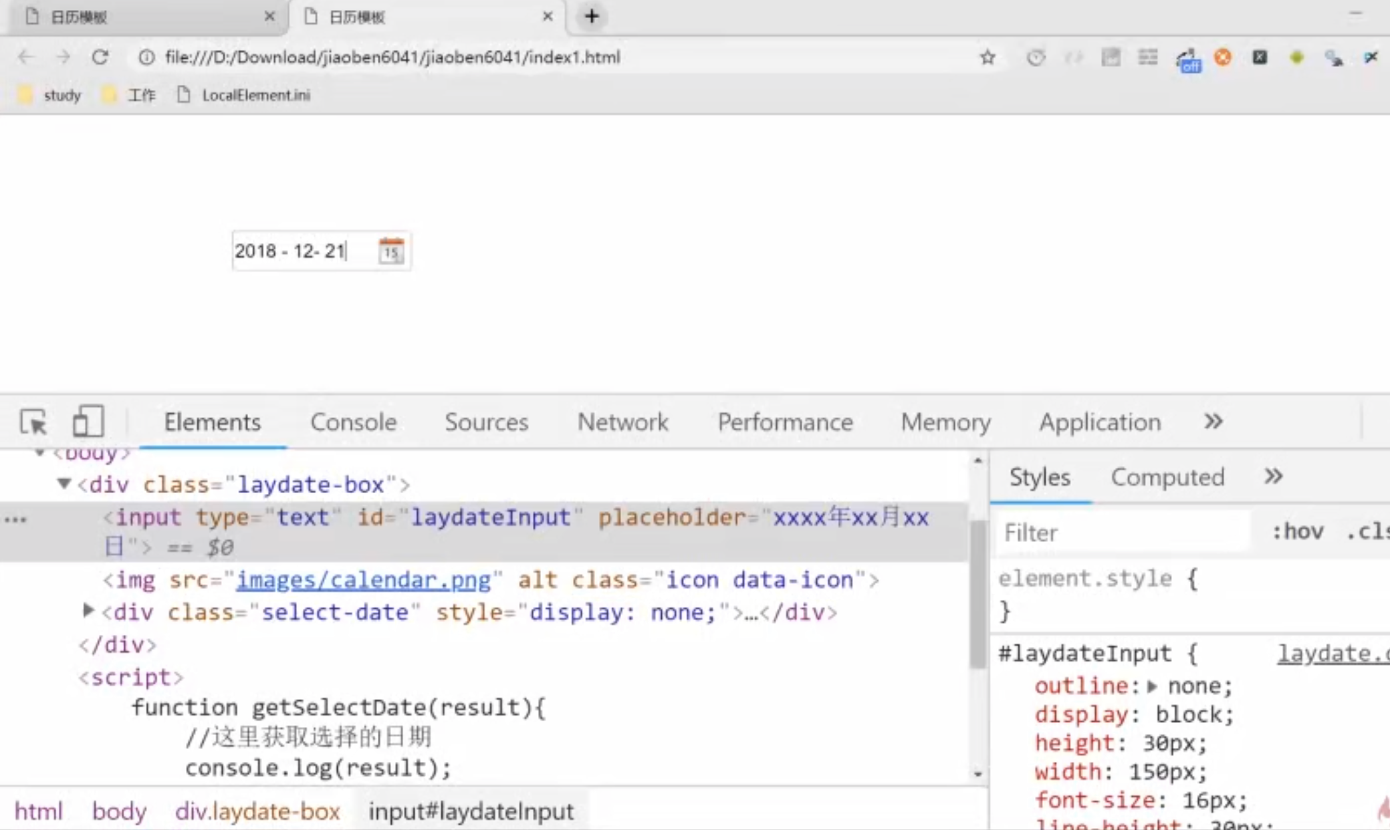Viewport: 1390px width, 830px height.
Task: Collapse the div laydate-box node
Action: tap(64, 483)
